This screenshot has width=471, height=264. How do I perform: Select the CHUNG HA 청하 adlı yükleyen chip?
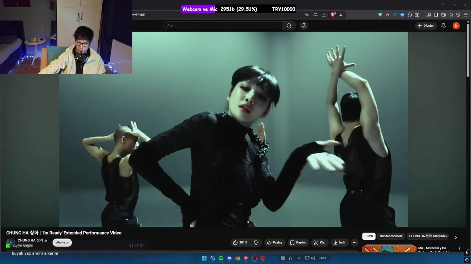[429, 236]
